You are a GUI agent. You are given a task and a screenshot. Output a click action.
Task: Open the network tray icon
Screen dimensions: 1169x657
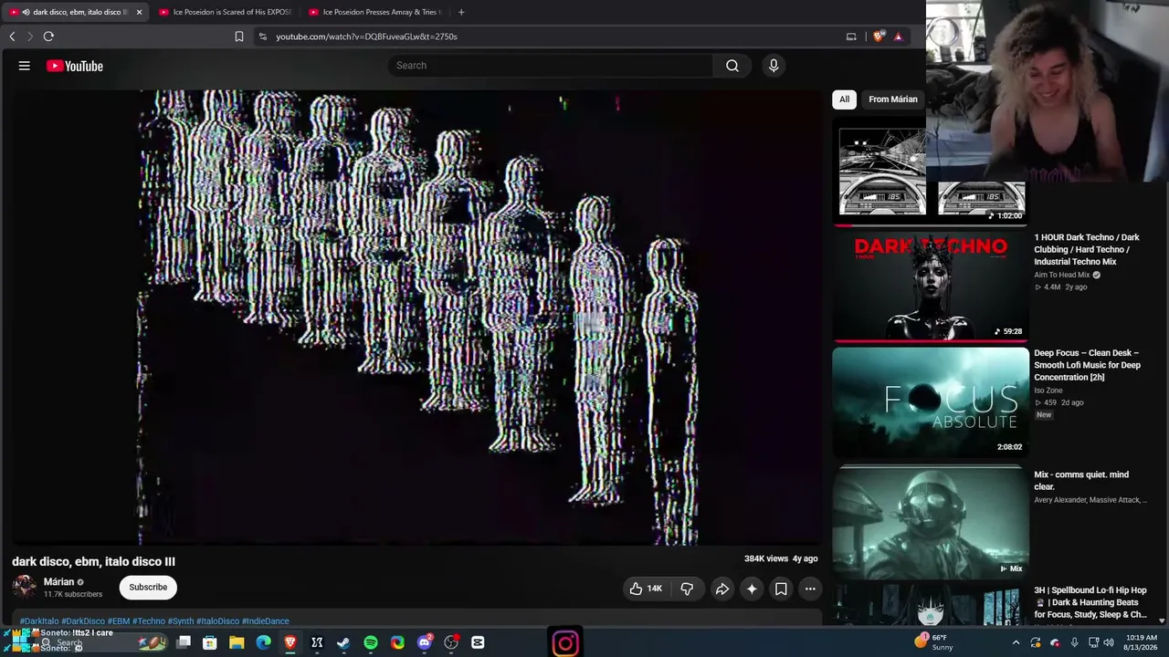[1093, 642]
